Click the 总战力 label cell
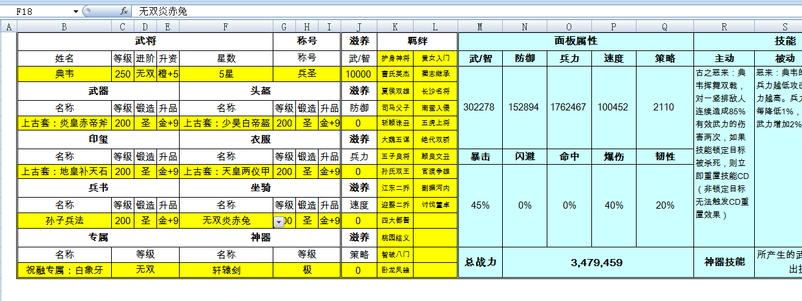The image size is (802, 301). (480, 262)
